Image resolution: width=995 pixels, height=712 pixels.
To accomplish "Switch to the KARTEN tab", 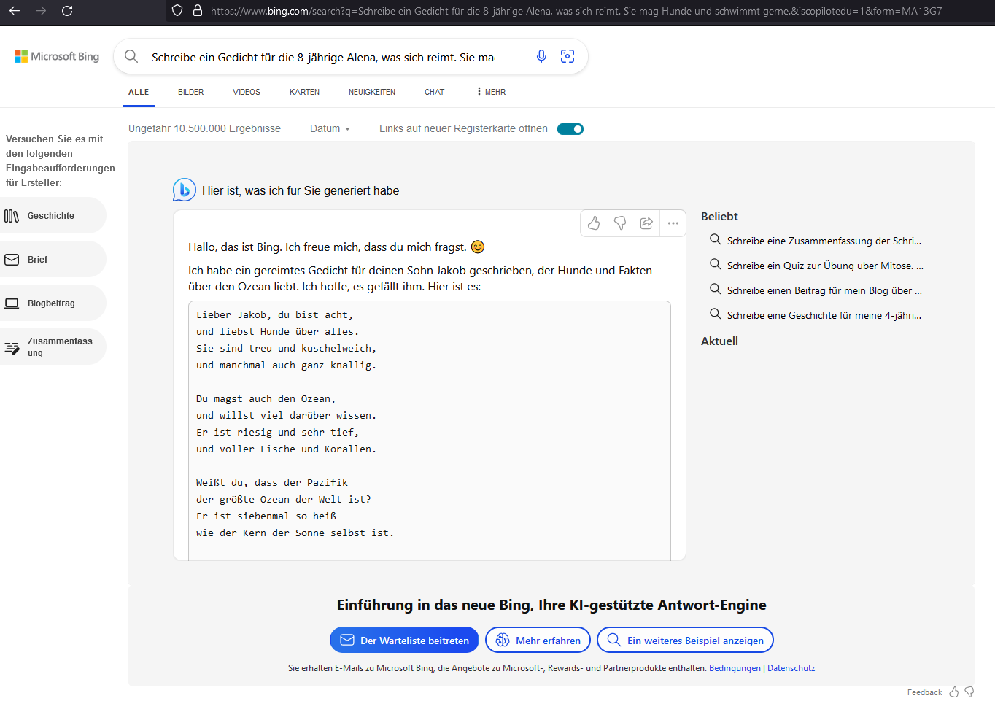I will [304, 92].
